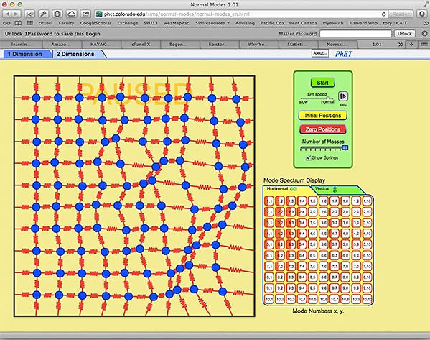Show hidden bookmarks with double chevron
The height and width of the screenshot is (340, 430).
point(426,23)
